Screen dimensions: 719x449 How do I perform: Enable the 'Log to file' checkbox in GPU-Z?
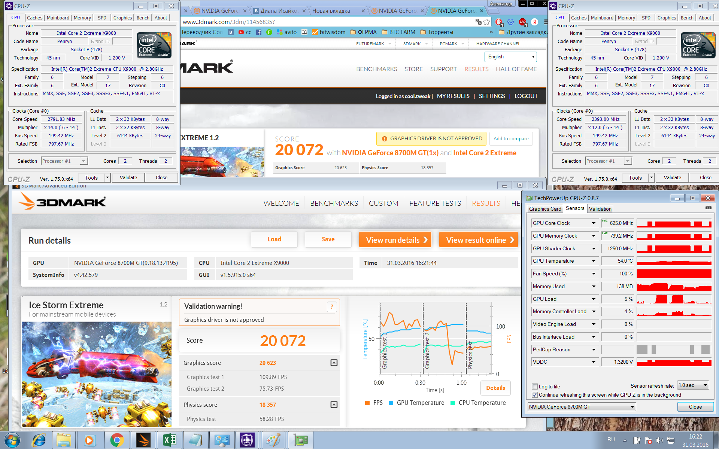(x=535, y=387)
